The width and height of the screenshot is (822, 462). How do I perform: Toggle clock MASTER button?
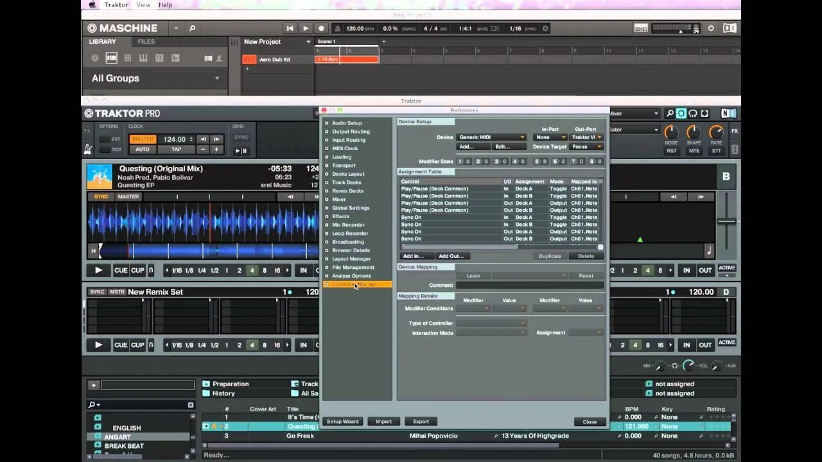coord(143,139)
